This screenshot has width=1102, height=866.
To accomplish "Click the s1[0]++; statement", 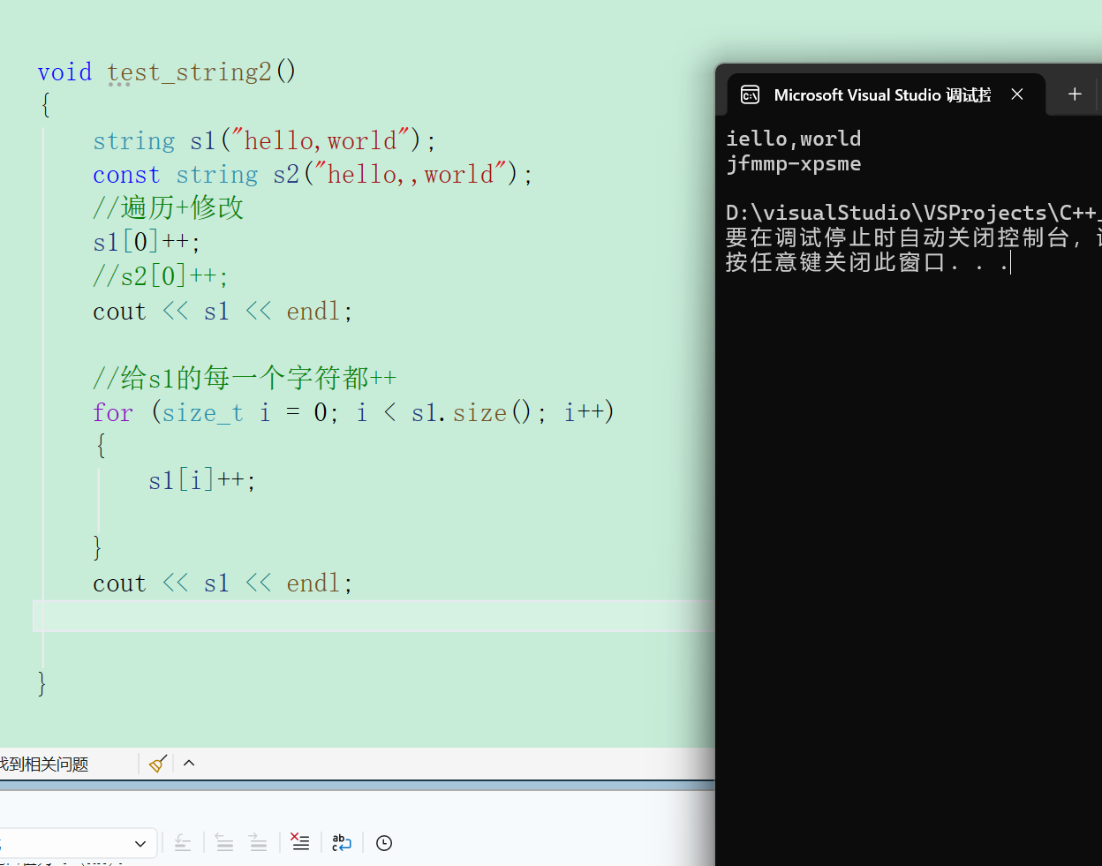I will tap(147, 241).
